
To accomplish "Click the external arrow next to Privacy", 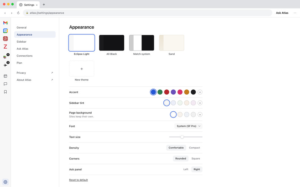I will click(52, 73).
